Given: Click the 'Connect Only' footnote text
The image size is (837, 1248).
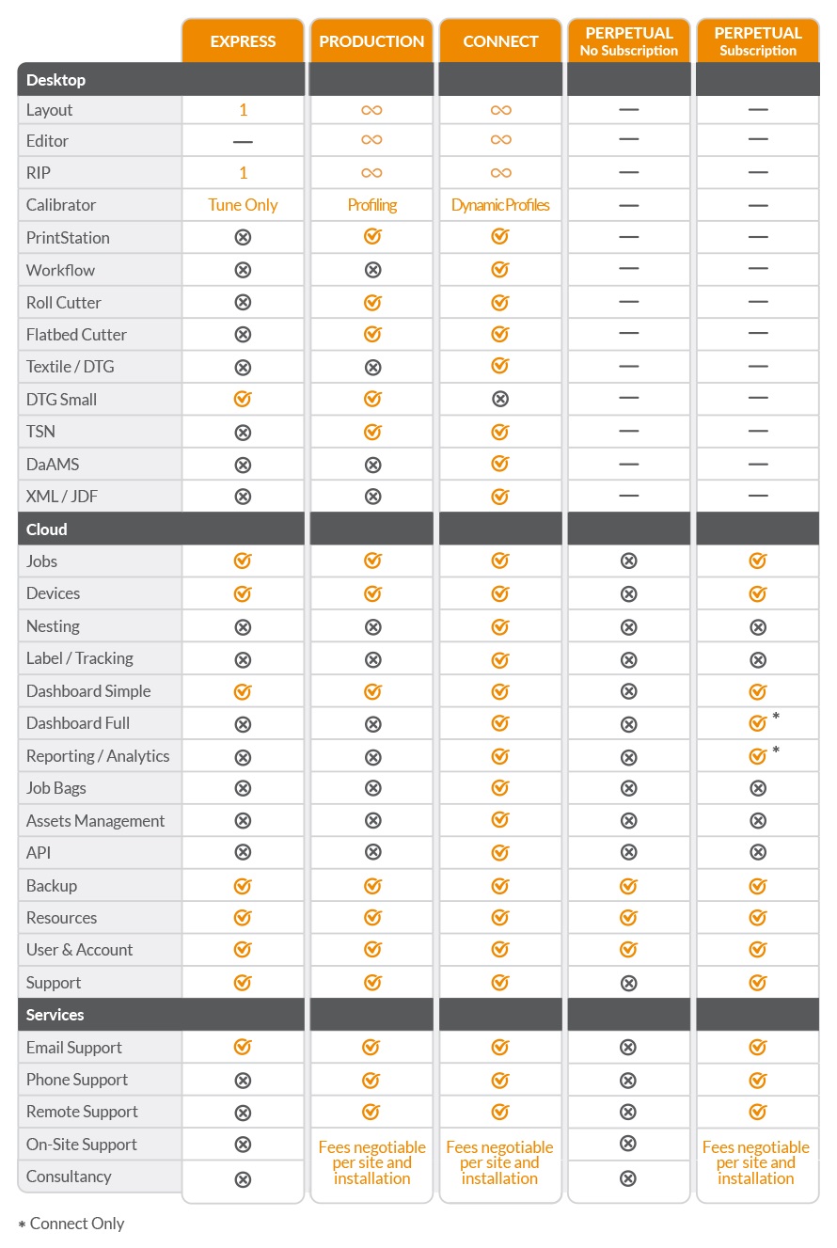Looking at the screenshot, I should pos(77,1224).
